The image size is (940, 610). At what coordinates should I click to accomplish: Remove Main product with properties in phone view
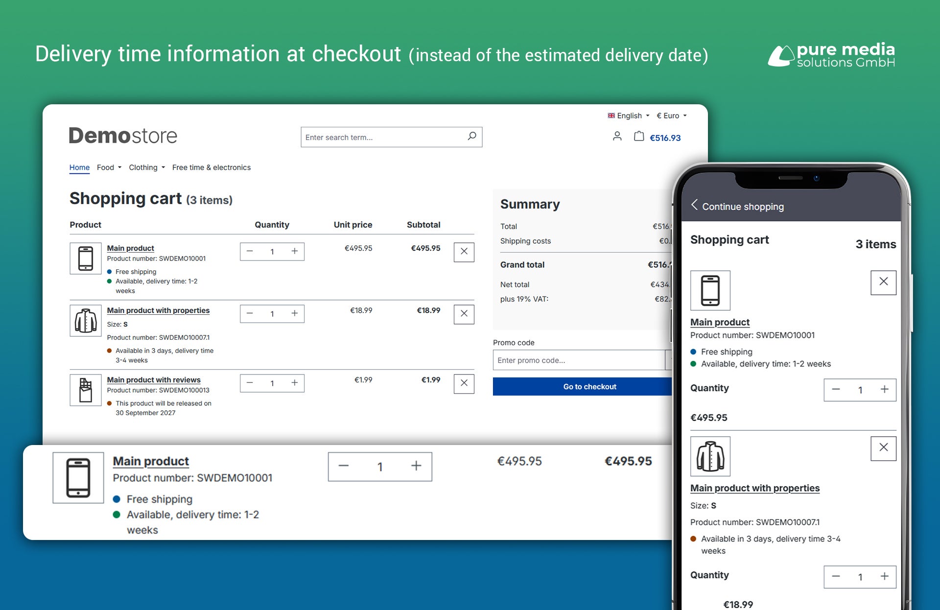884,448
